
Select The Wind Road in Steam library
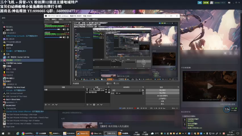[x=15, y=87]
